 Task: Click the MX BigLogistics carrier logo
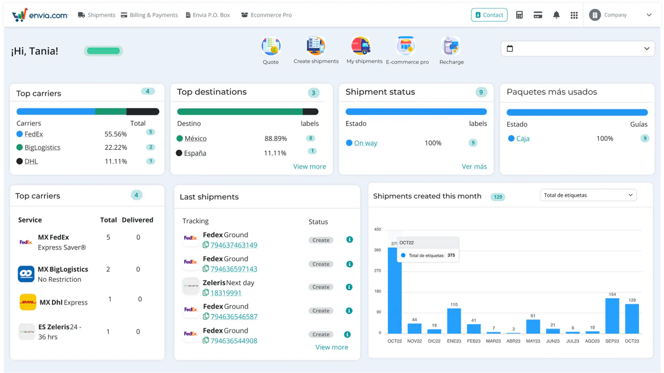26,274
